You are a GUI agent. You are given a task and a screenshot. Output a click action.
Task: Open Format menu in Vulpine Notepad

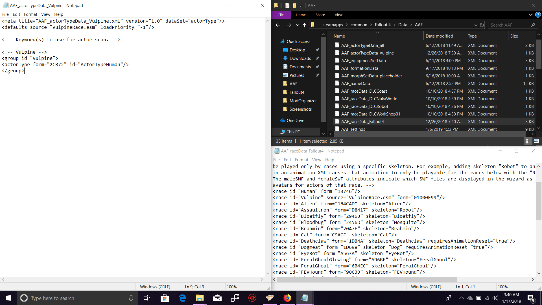[30, 14]
